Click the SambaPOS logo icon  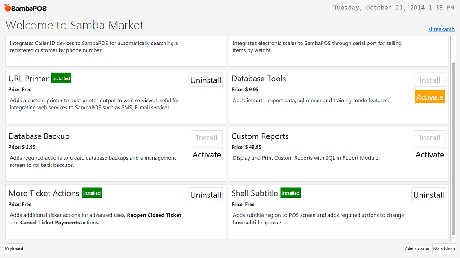pyautogui.click(x=8, y=8)
